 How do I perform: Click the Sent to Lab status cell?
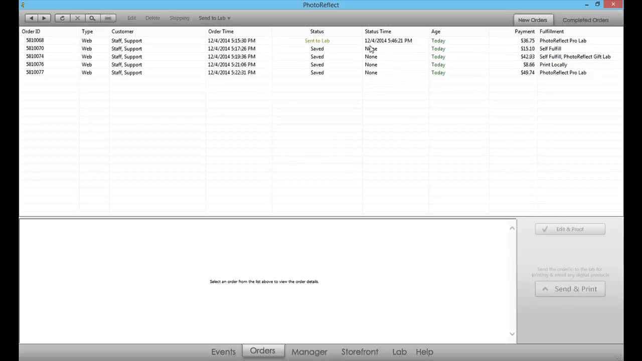pos(317,41)
